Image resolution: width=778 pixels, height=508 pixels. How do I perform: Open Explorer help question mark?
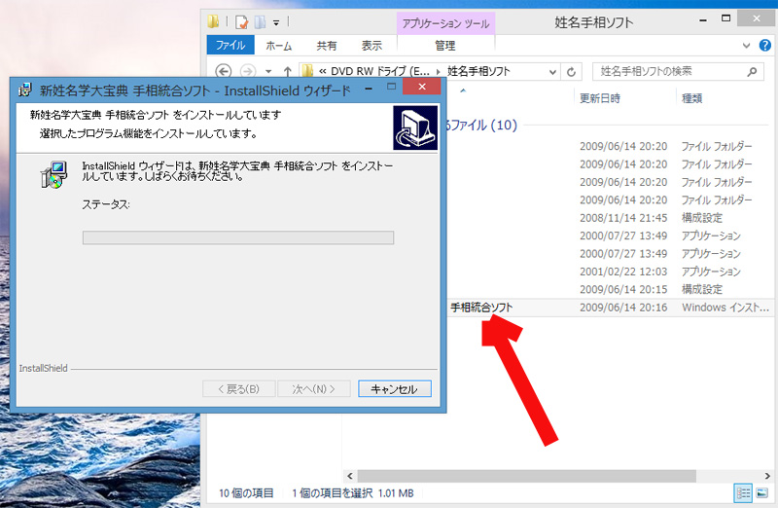coord(765,45)
